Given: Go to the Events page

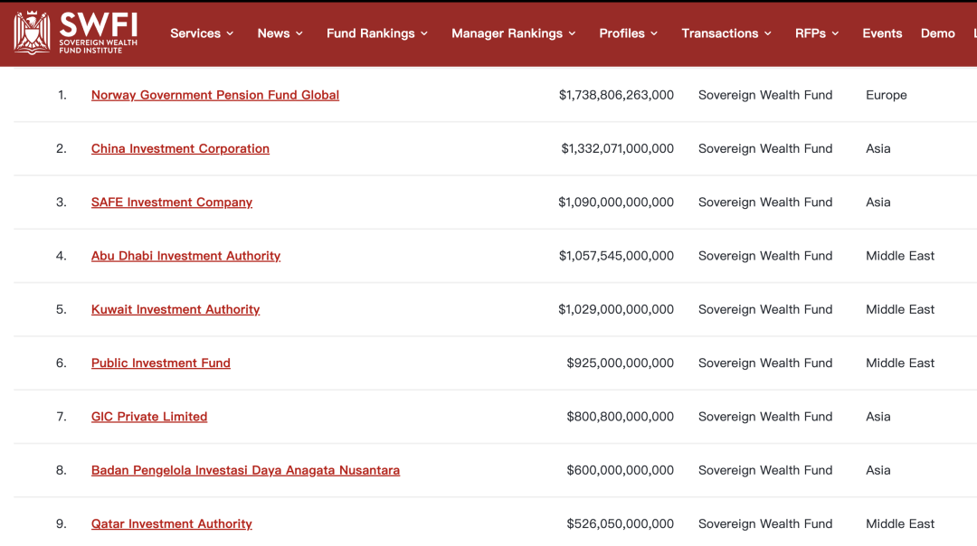Looking at the screenshot, I should pos(882,33).
